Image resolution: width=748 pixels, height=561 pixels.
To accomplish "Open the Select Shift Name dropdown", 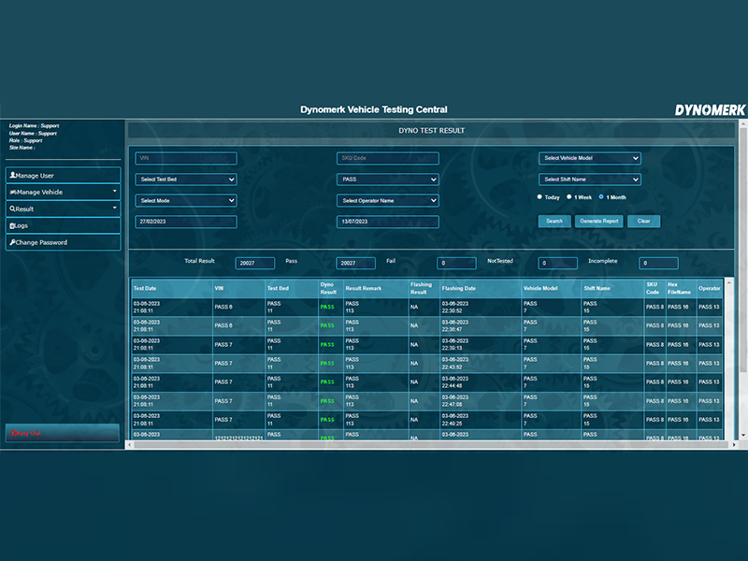I will (x=589, y=180).
